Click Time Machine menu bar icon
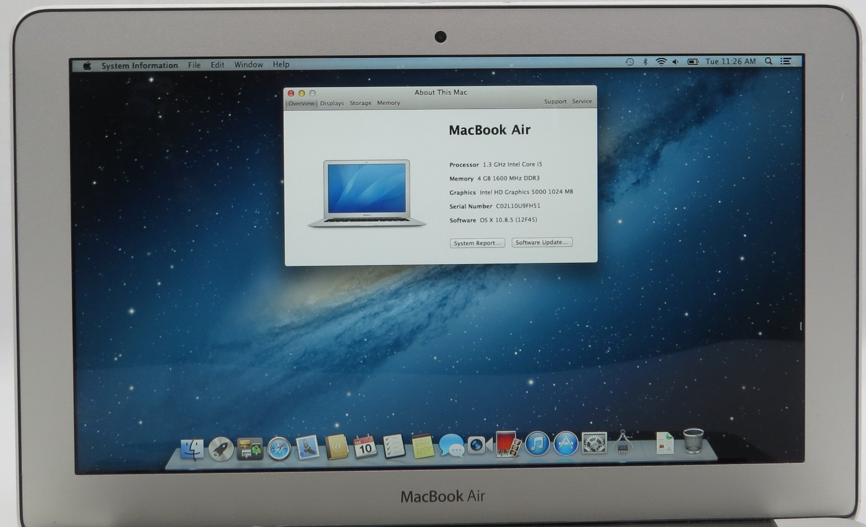 629,62
